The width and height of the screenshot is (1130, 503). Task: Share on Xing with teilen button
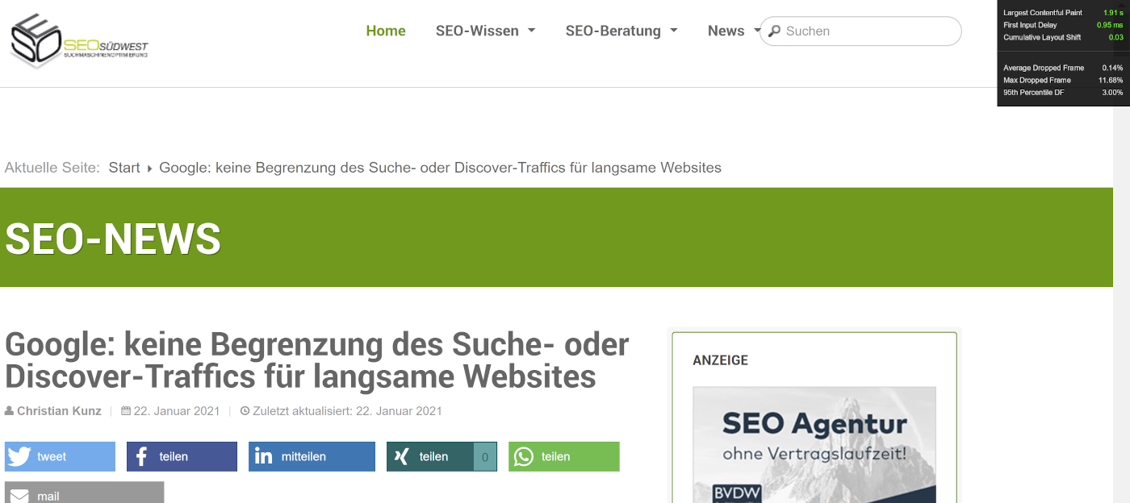(x=442, y=456)
